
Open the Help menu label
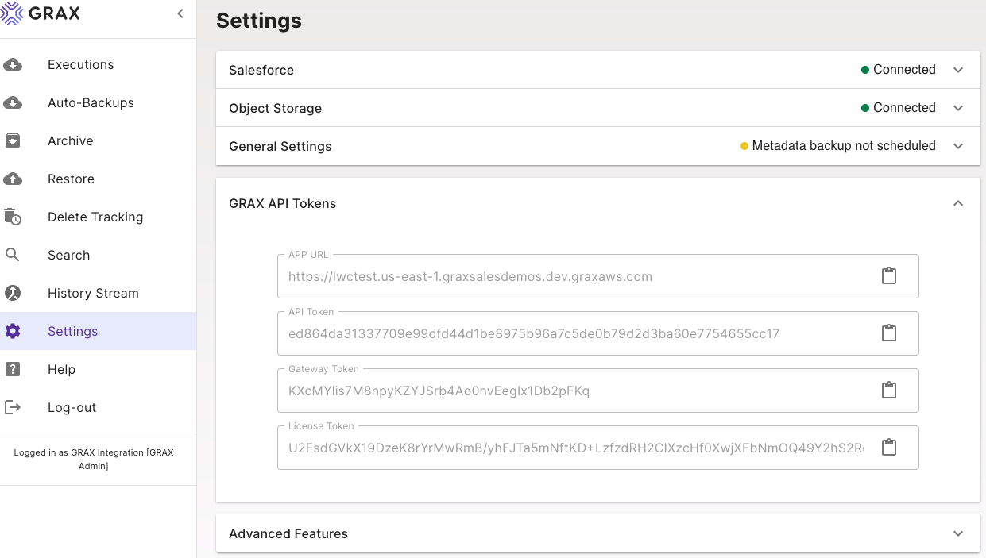click(61, 369)
